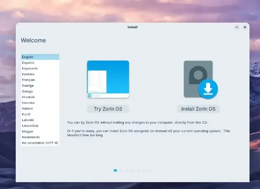
Task: Click the Try Zorin OS desktop preview image
Action: 108,79
